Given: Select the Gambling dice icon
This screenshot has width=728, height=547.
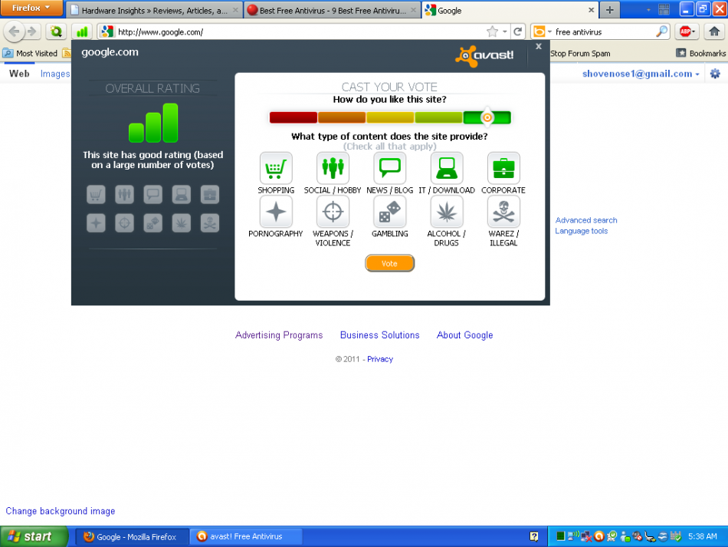Looking at the screenshot, I should pyautogui.click(x=389, y=212).
